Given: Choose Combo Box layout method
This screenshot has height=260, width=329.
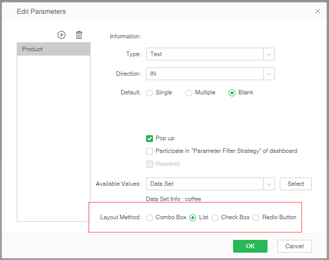Looking at the screenshot, I should pos(150,217).
